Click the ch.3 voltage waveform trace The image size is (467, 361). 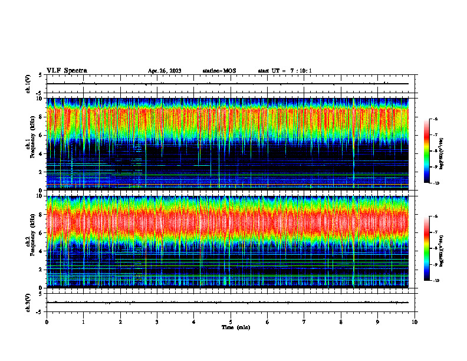pos(228,303)
